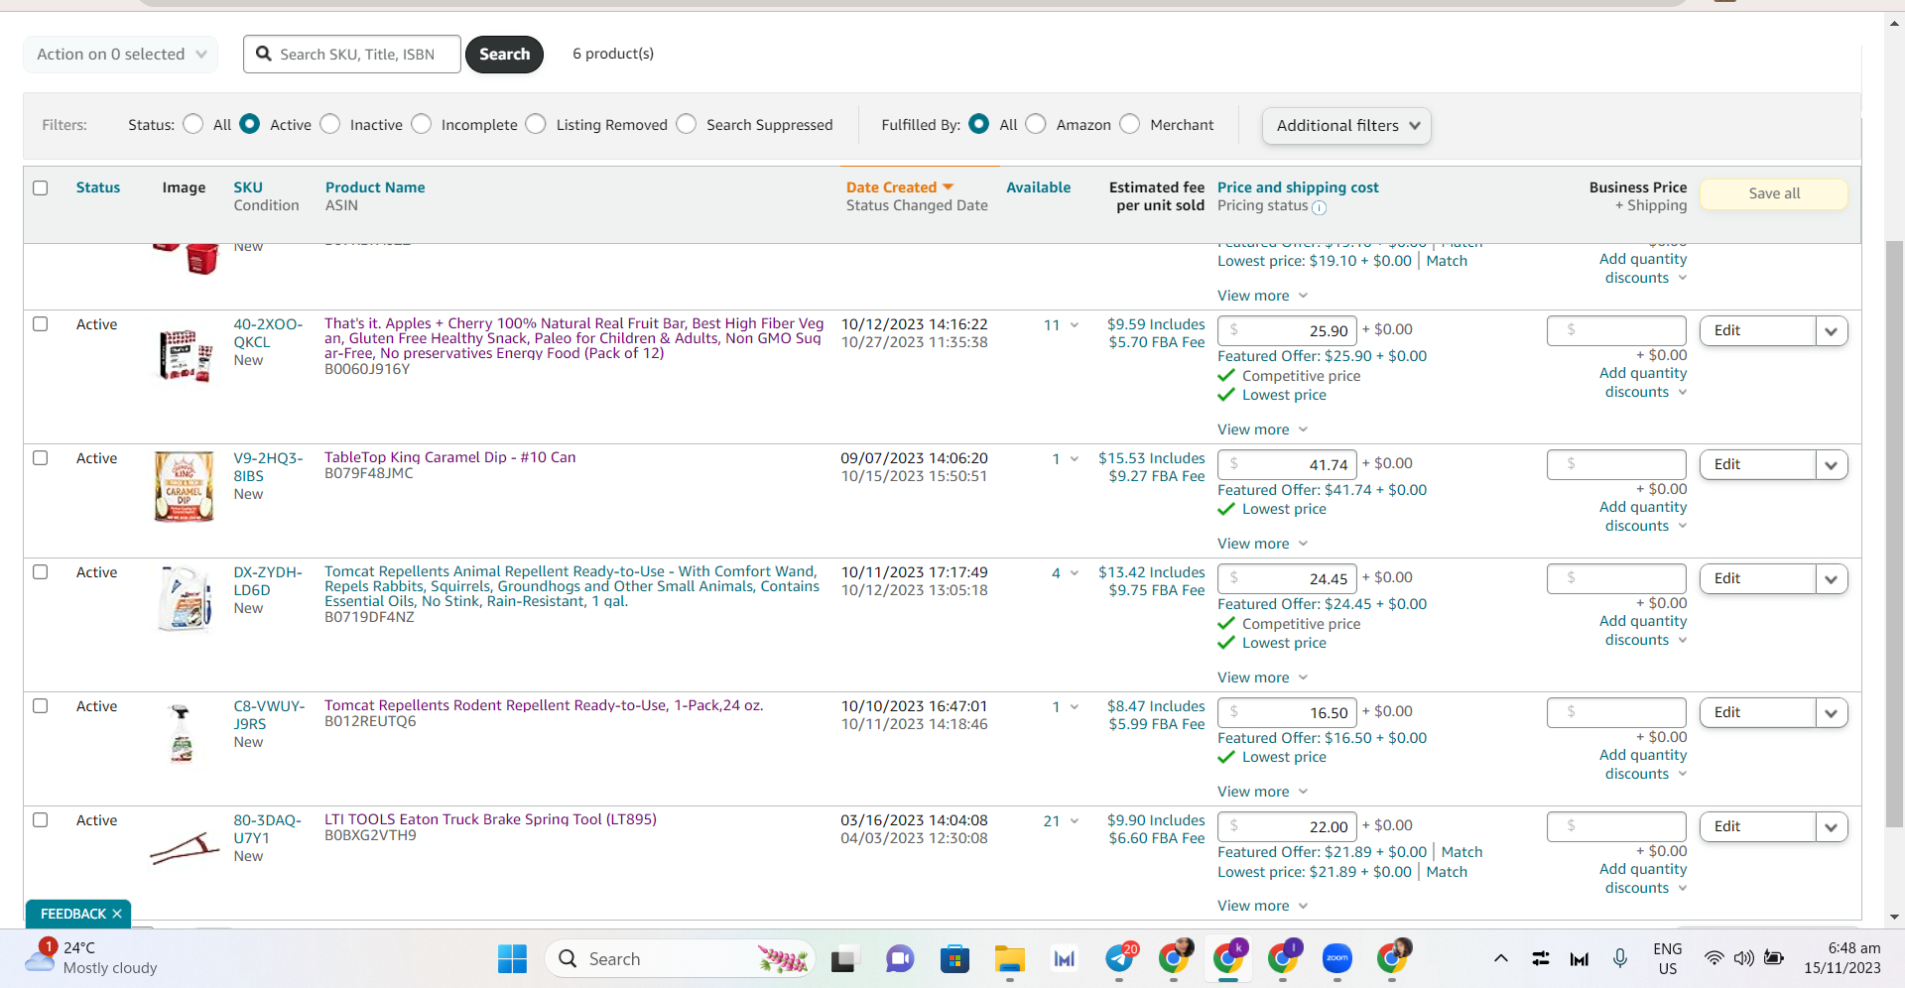Click the $9.59 Includes $5.70 FBA Fee link
The image size is (1905, 988).
(1156, 333)
